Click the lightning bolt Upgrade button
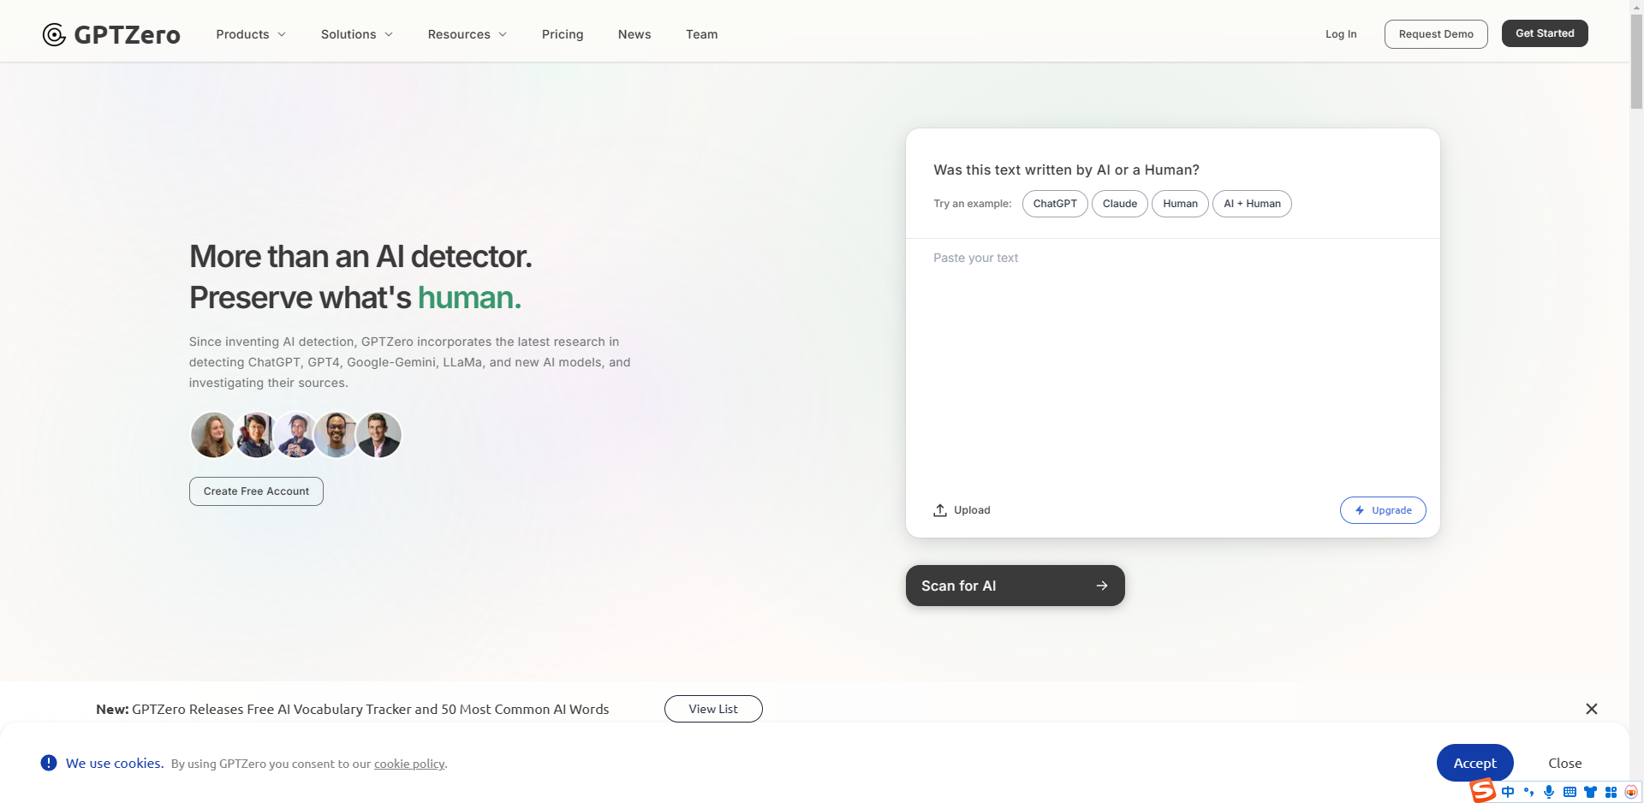 [1382, 510]
